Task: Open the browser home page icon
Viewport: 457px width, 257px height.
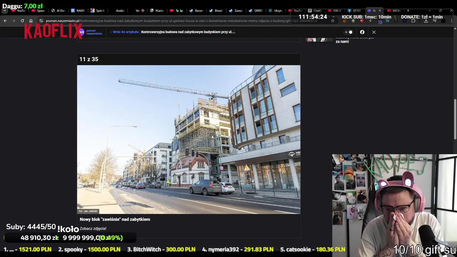Action: tap(31, 21)
